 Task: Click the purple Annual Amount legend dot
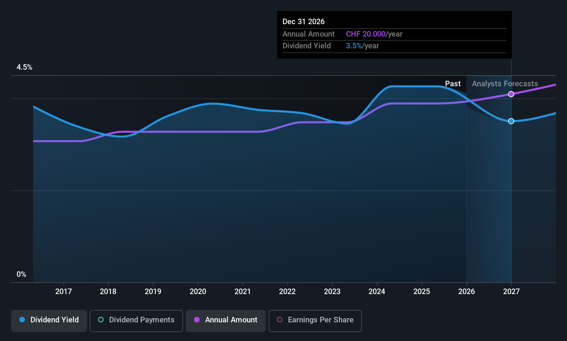[197, 320]
